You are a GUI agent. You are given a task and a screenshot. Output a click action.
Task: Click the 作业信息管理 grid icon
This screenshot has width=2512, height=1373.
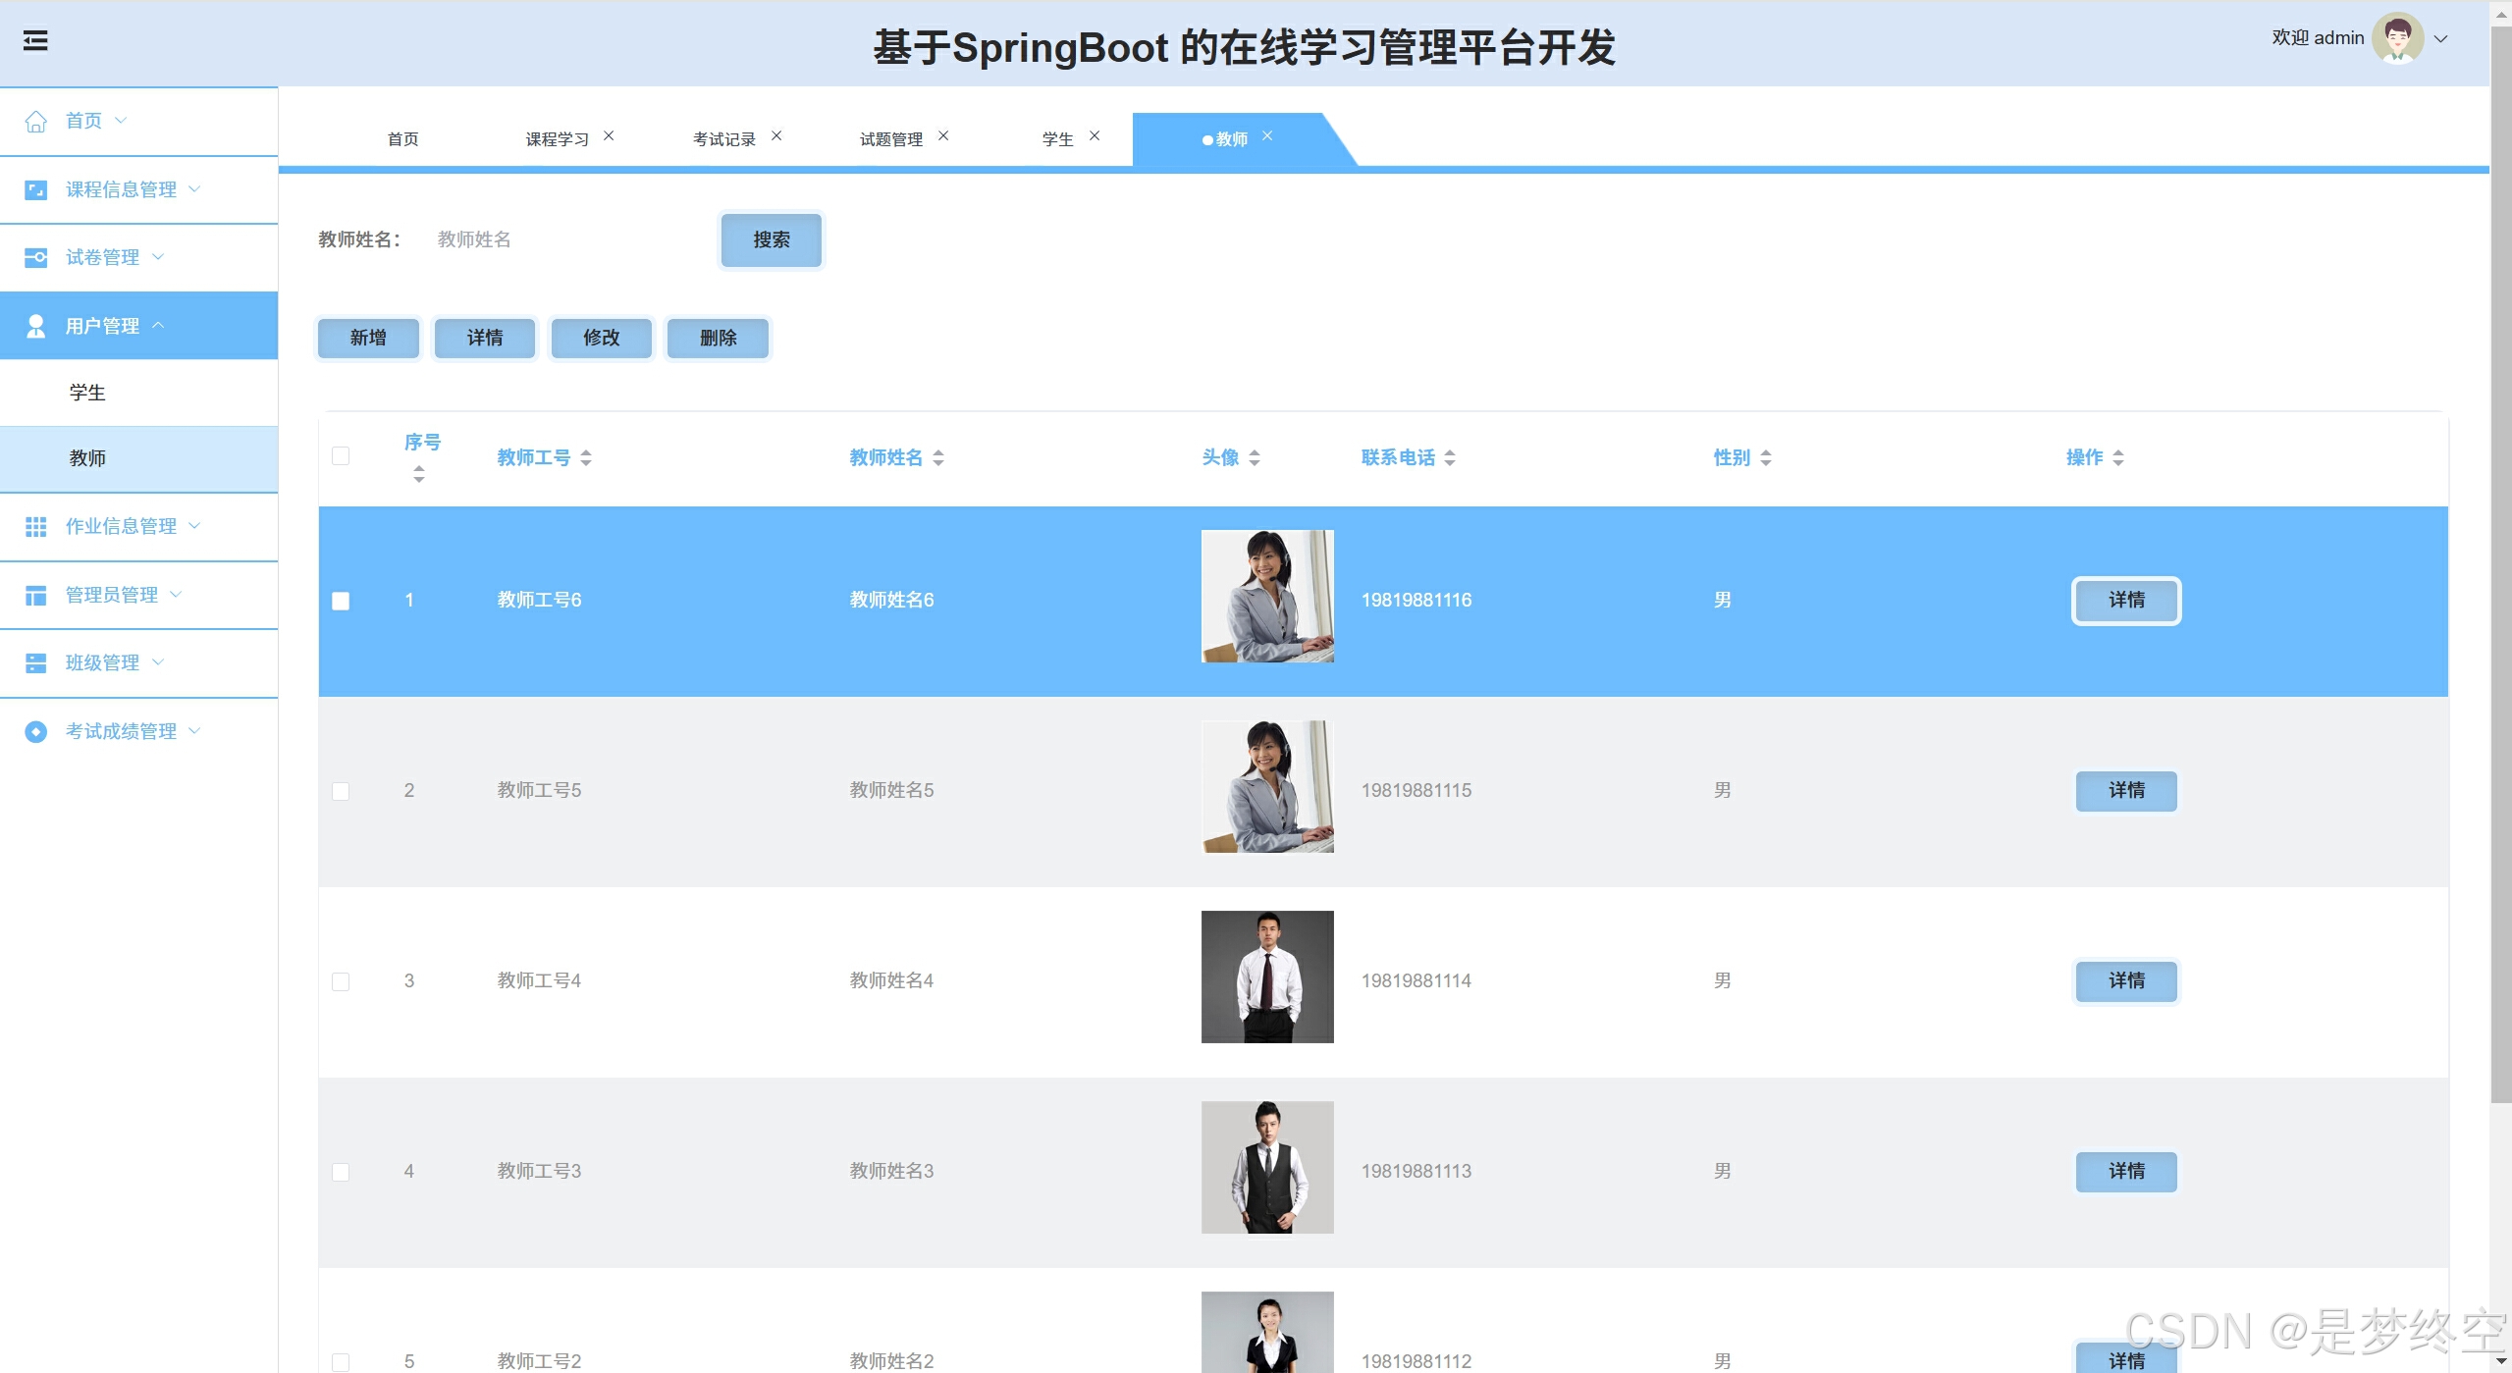tap(36, 527)
